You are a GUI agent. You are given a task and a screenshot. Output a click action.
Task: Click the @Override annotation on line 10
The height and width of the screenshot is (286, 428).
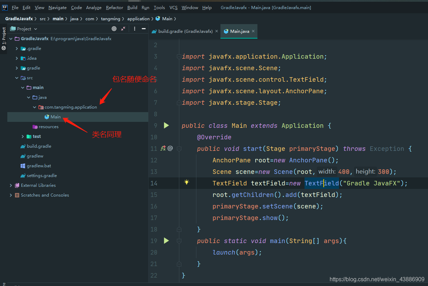click(x=214, y=137)
